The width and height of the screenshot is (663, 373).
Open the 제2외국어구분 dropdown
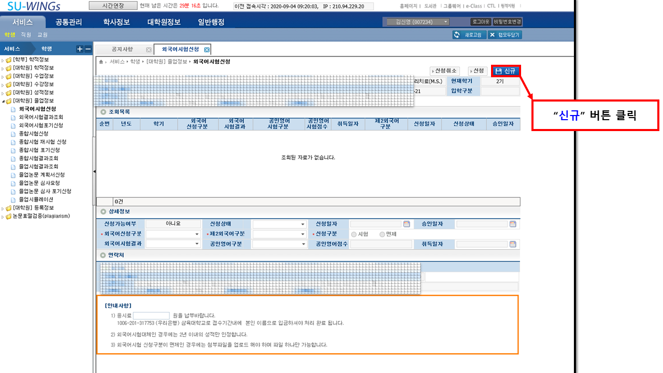click(x=280, y=234)
